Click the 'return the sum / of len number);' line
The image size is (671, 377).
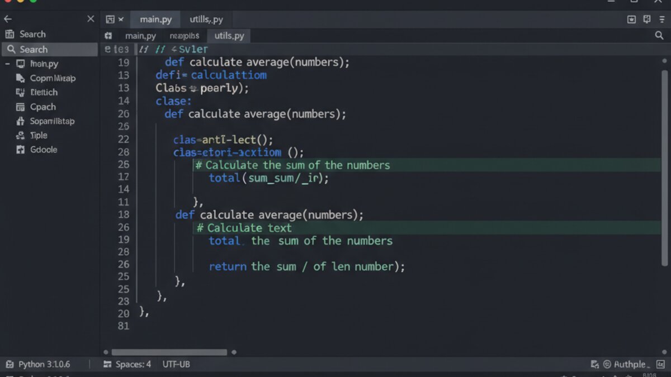[x=307, y=266]
